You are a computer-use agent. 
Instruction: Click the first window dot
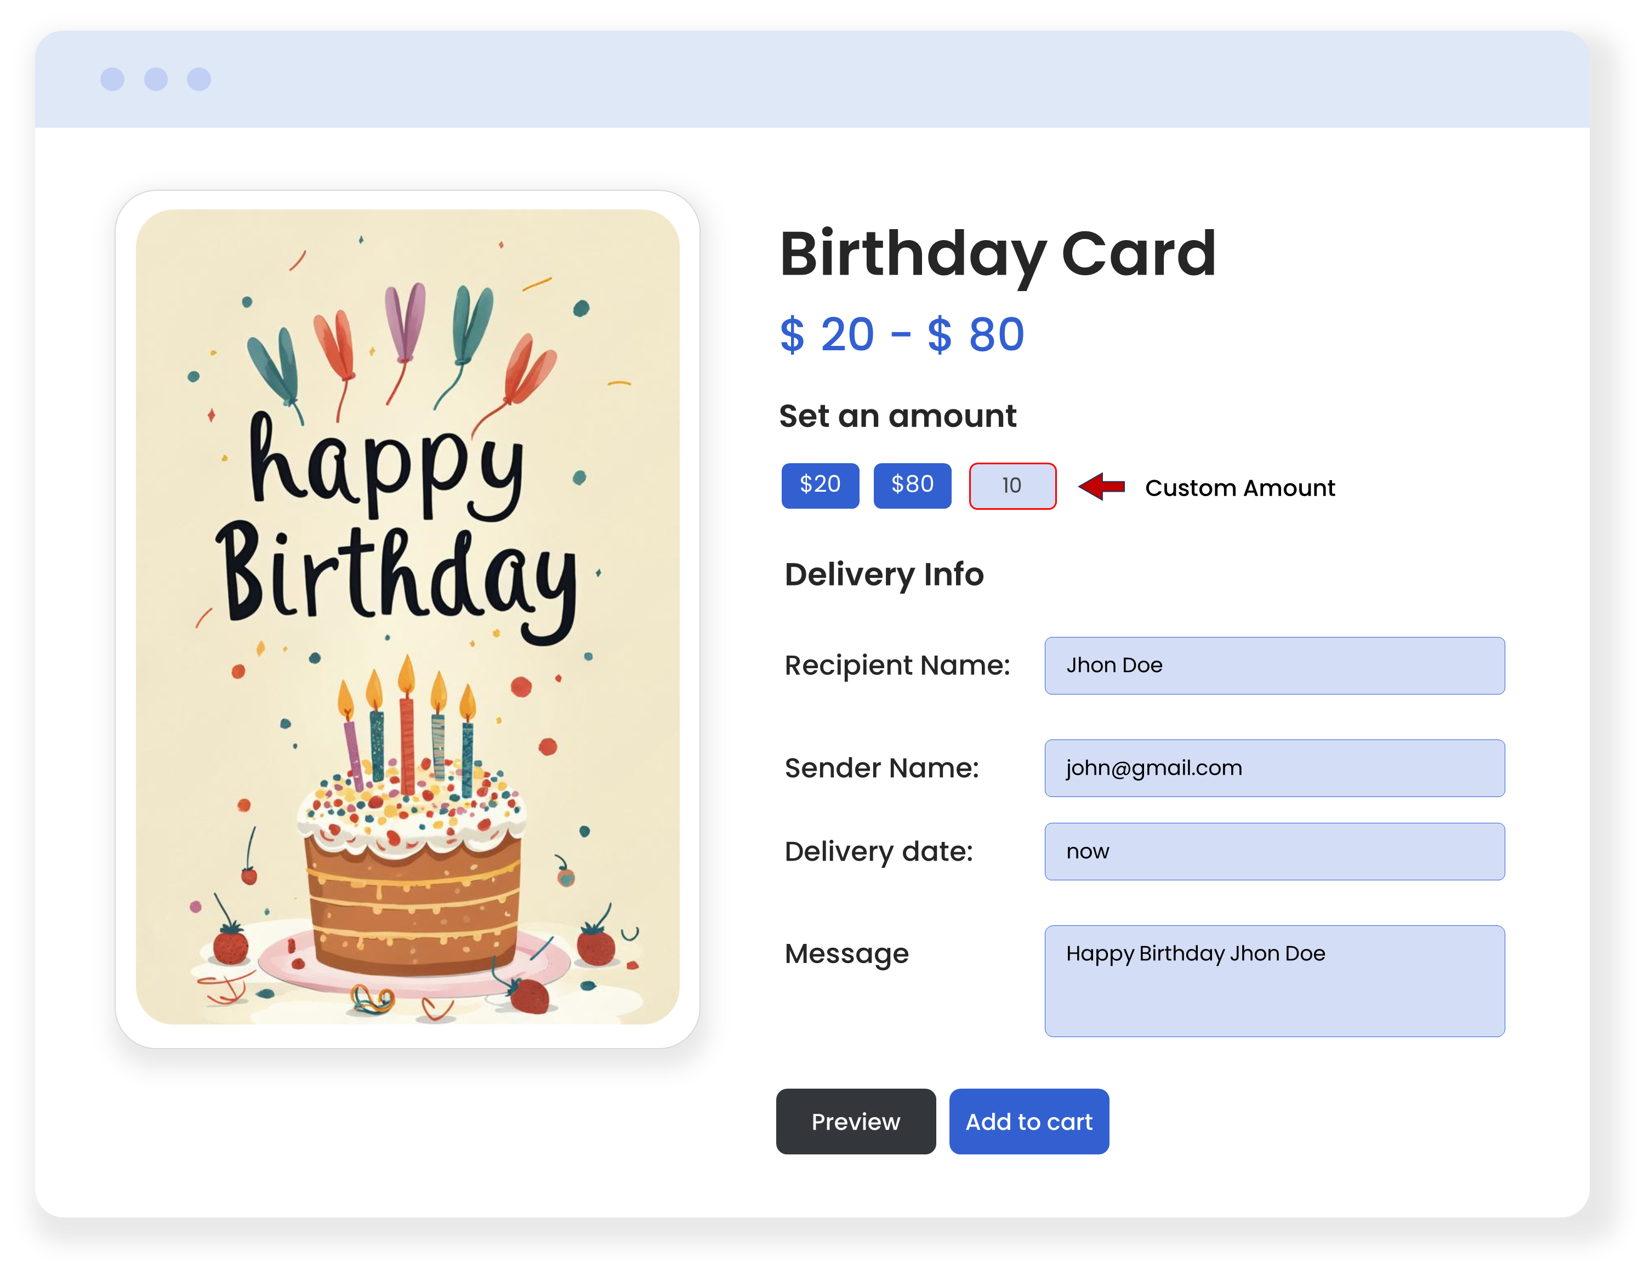(112, 79)
